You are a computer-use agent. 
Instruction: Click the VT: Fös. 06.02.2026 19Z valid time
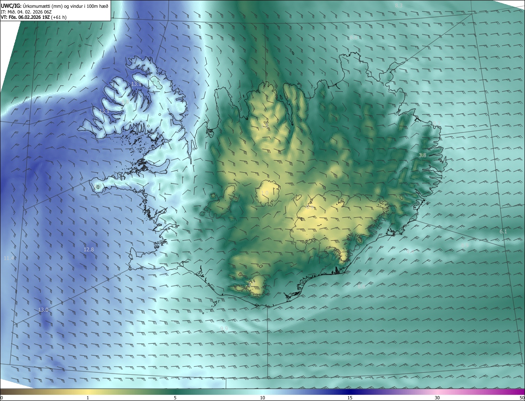pyautogui.click(x=33, y=17)
